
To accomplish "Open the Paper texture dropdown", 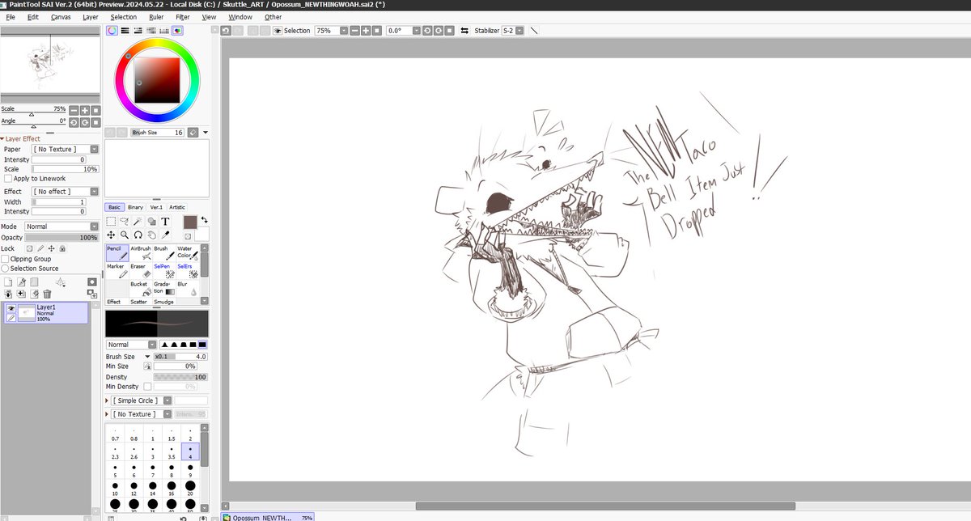I will [66, 149].
